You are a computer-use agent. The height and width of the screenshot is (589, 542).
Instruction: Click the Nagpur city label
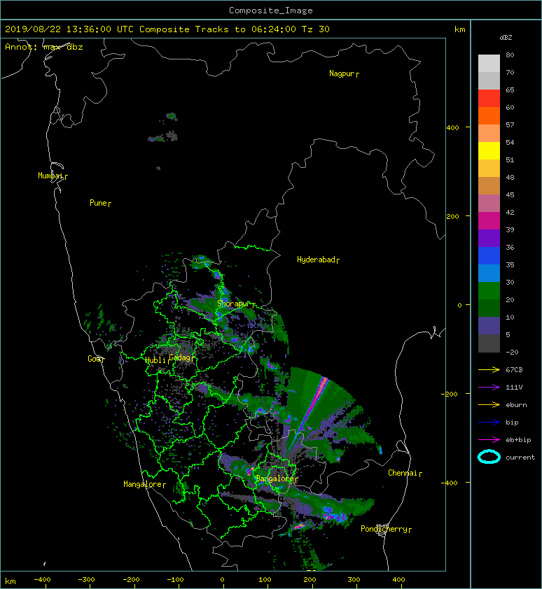tap(342, 73)
